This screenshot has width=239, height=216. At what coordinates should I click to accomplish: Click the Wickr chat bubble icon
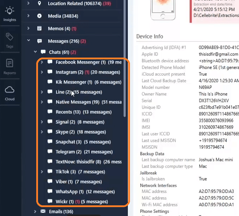point(50,201)
